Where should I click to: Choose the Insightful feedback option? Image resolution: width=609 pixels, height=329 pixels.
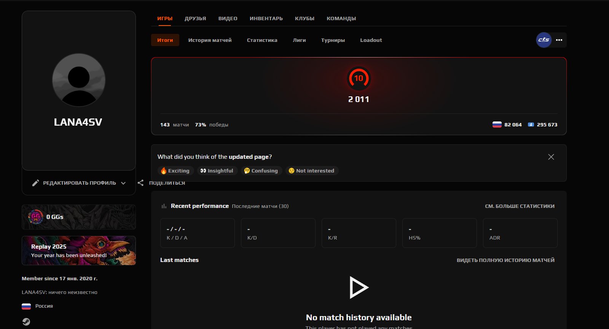click(217, 171)
